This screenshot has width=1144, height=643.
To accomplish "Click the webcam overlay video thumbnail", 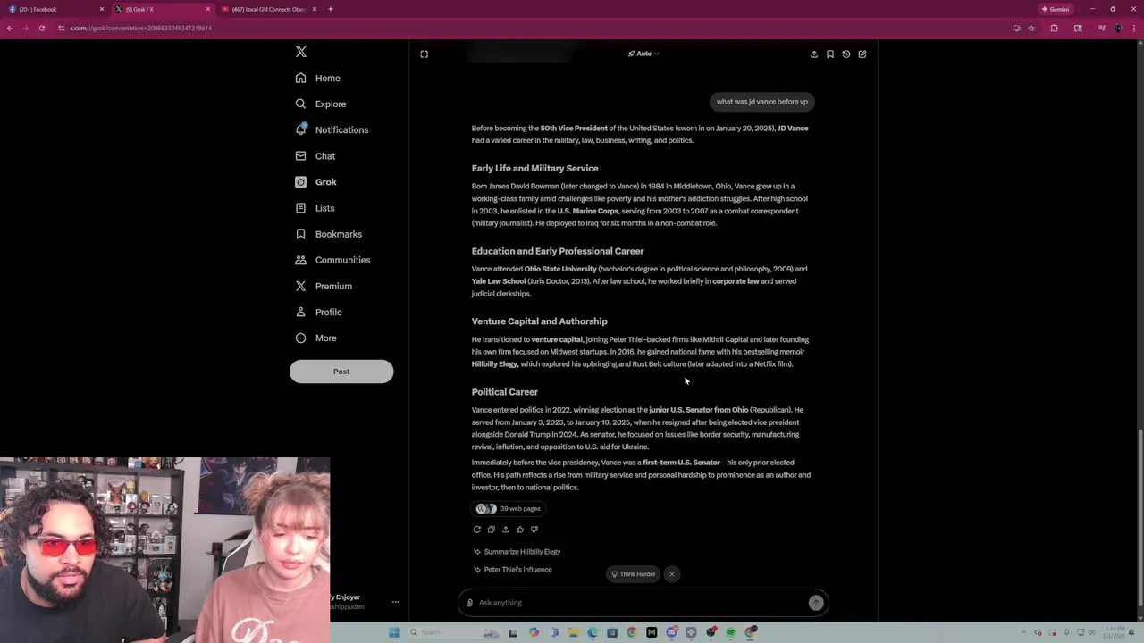I will (x=165, y=550).
